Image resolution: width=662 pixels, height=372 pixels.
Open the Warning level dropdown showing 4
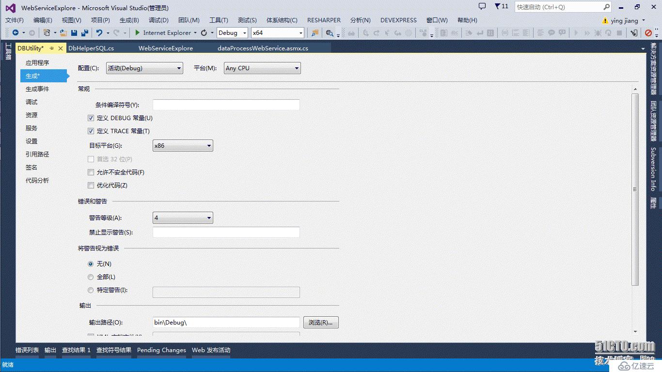[x=183, y=218]
